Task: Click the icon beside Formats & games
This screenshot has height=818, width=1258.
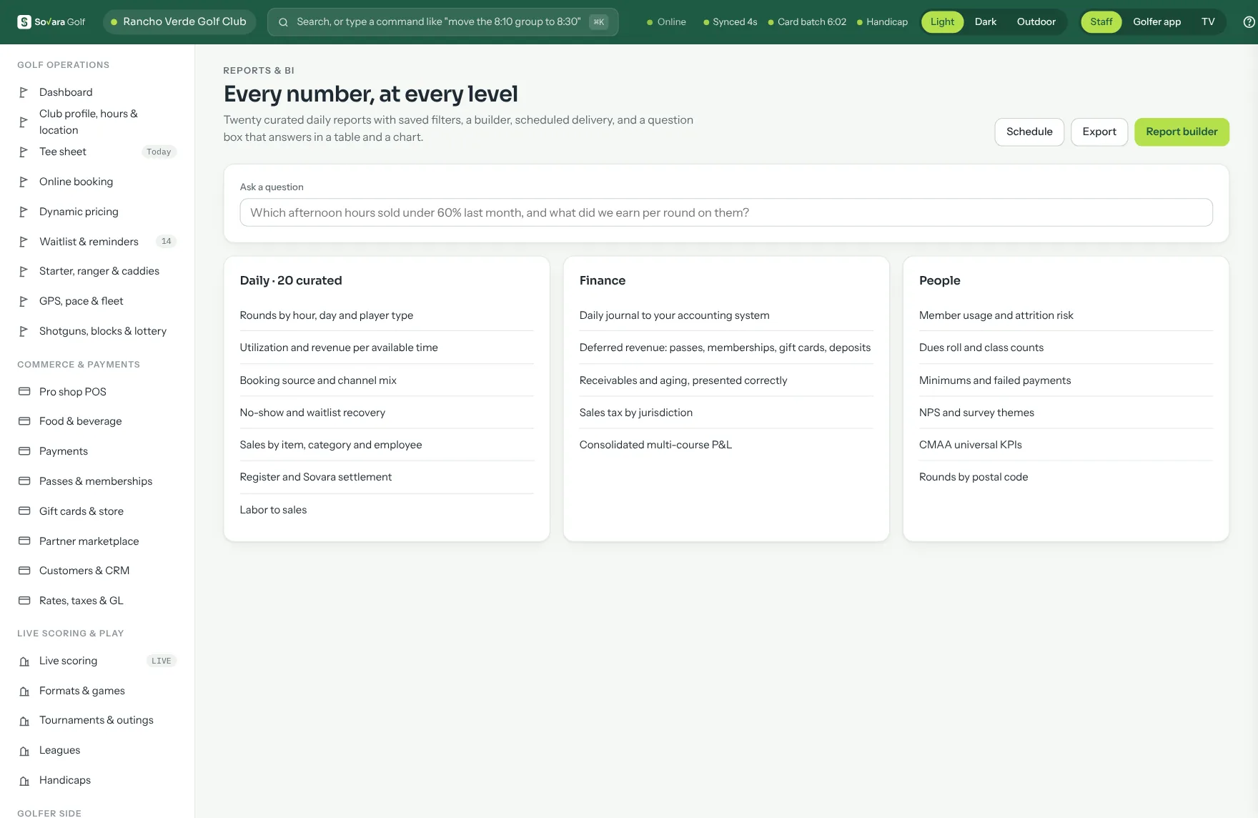Action: (x=24, y=691)
